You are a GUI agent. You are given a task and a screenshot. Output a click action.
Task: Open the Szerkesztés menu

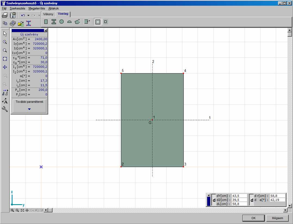coord(17,8)
